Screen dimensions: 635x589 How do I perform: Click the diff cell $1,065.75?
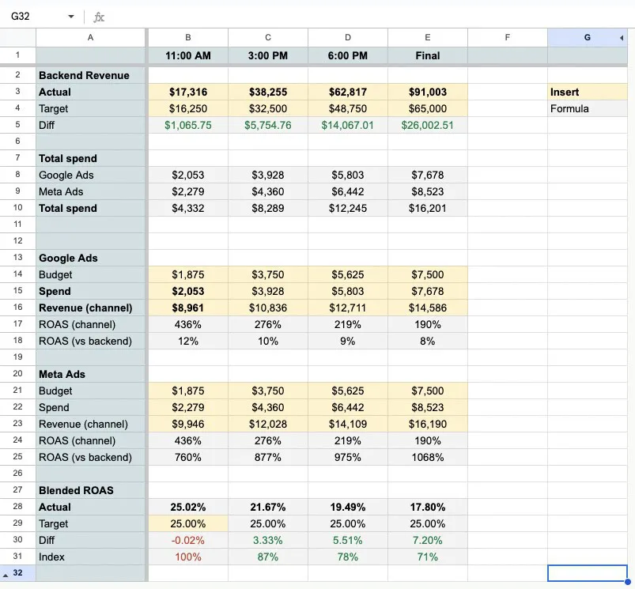click(x=188, y=125)
